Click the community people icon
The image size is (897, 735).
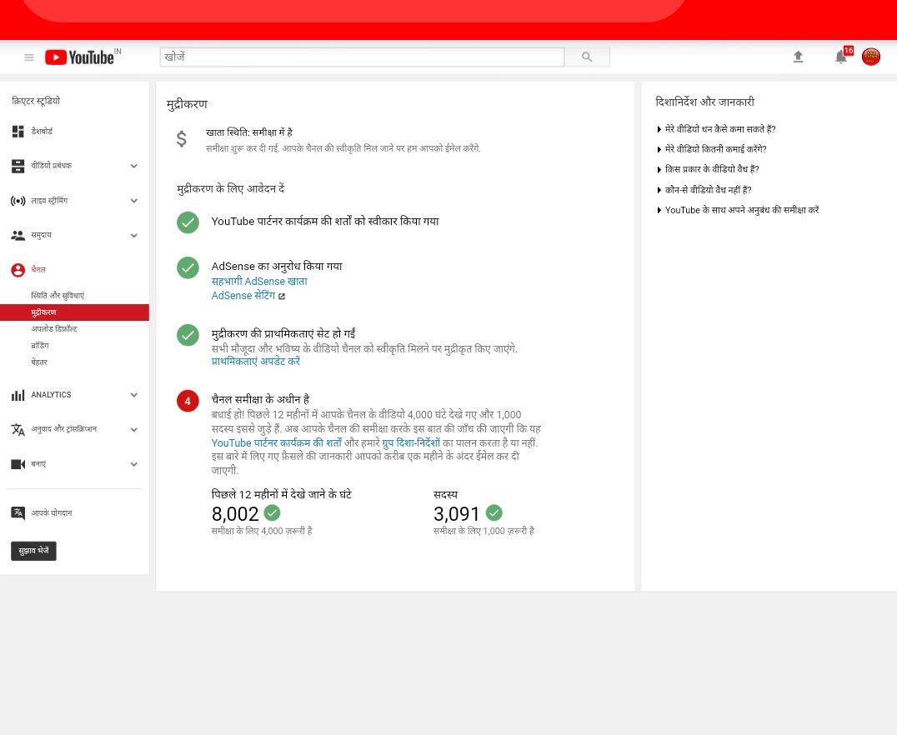18,235
